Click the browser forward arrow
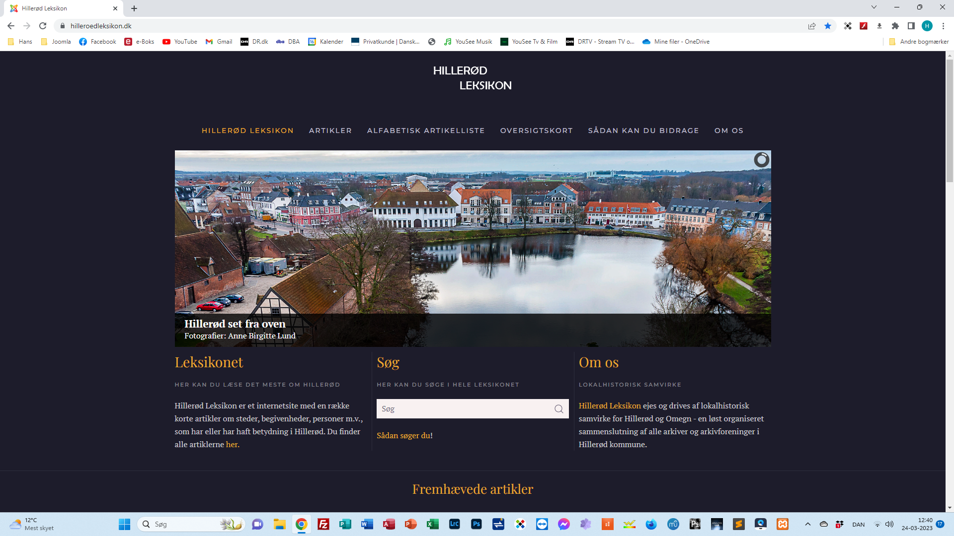The image size is (954, 536). click(27, 26)
